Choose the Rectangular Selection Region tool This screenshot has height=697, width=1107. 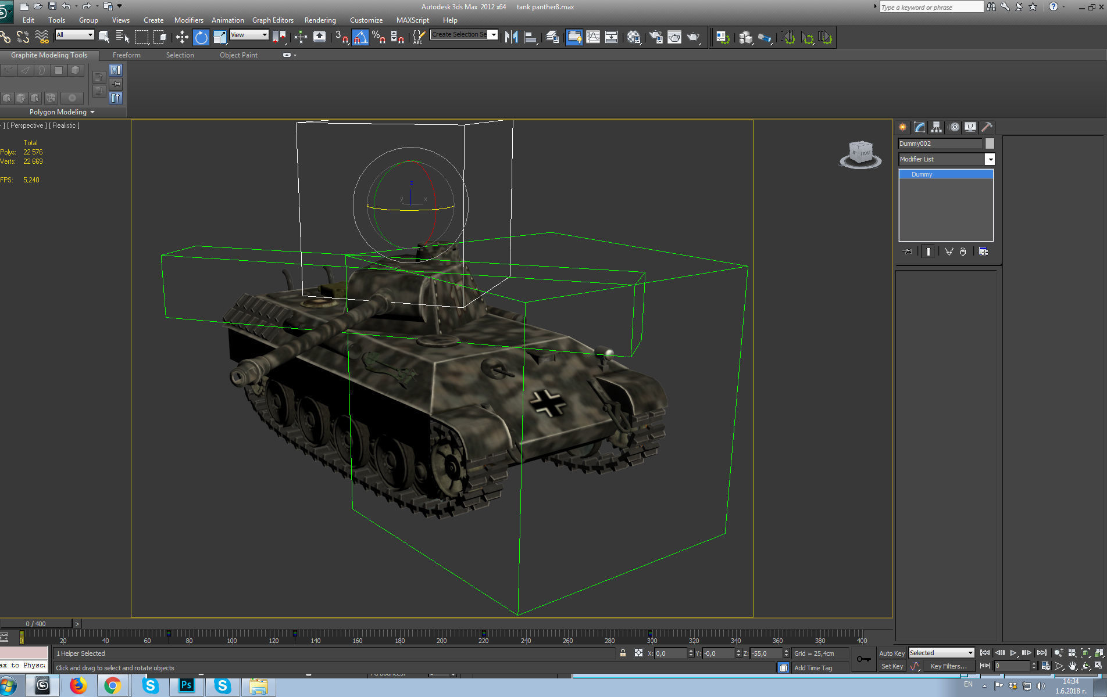pyautogui.click(x=141, y=37)
